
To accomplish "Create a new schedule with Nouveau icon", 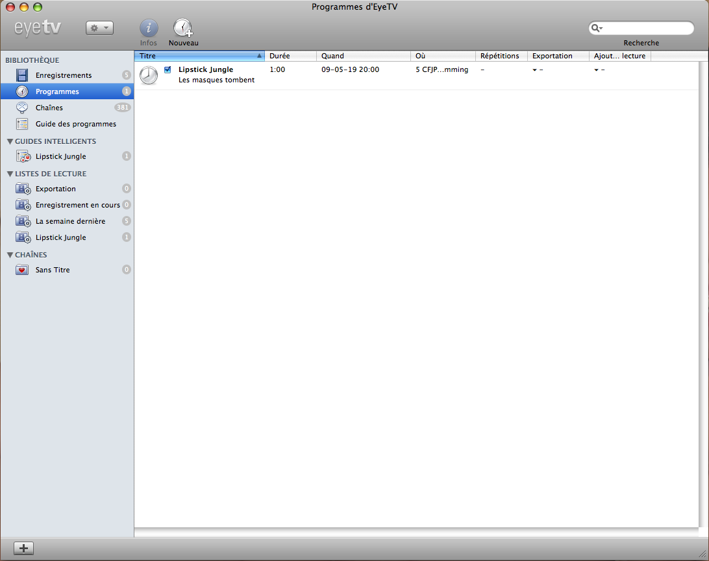I will click(183, 28).
